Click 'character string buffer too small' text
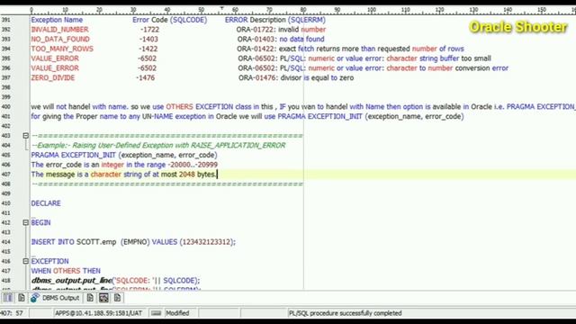Image resolution: width=576 pixels, height=324 pixels. 438,58
